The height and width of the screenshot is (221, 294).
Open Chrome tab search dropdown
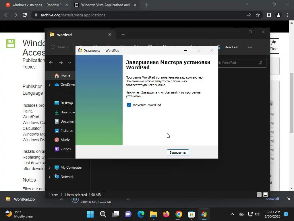pyautogui.click(x=248, y=4)
